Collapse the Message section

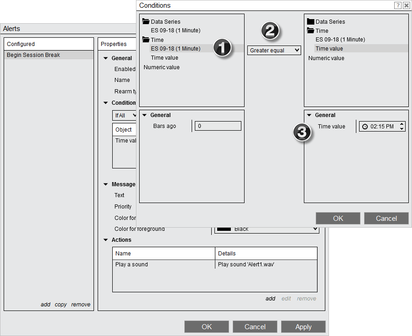pyautogui.click(x=105, y=184)
